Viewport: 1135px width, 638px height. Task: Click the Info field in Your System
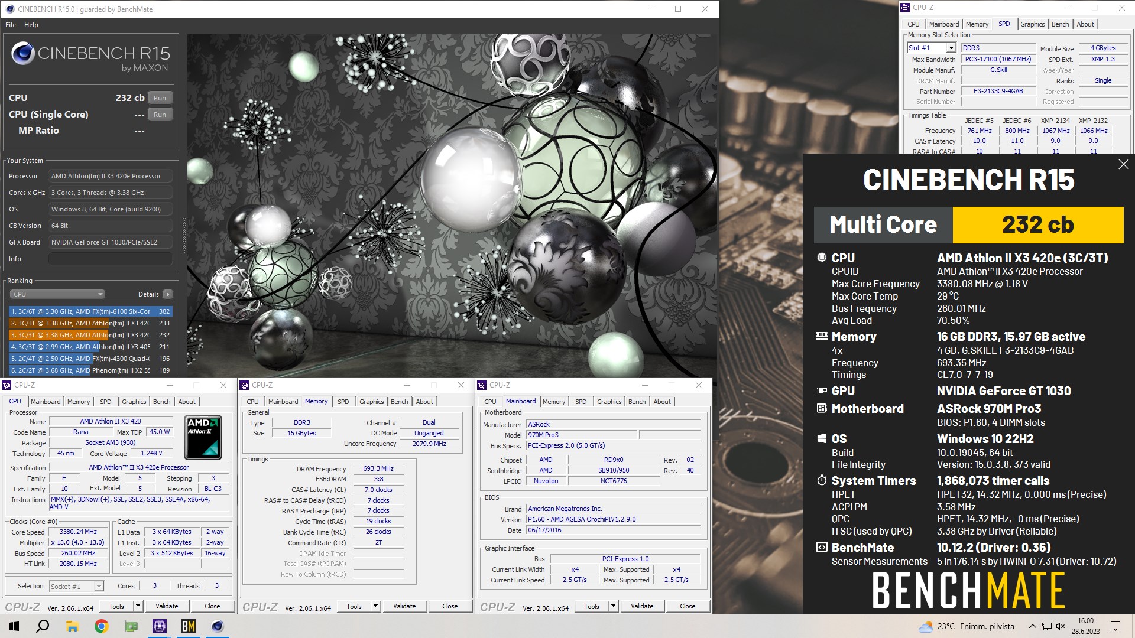click(111, 259)
